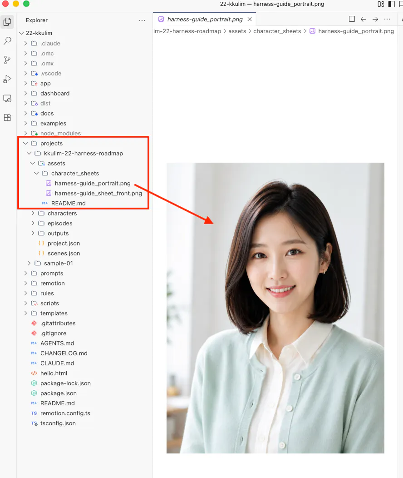
Task: Navigate back with the left arrow icon
Action: [x=364, y=19]
